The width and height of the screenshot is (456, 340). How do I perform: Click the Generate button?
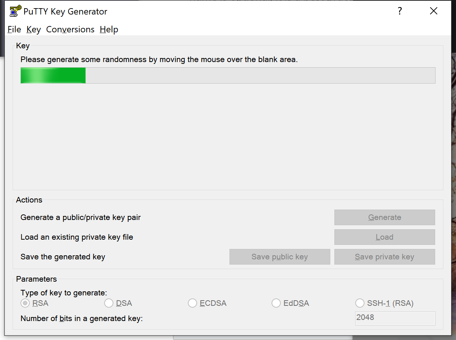(x=385, y=217)
